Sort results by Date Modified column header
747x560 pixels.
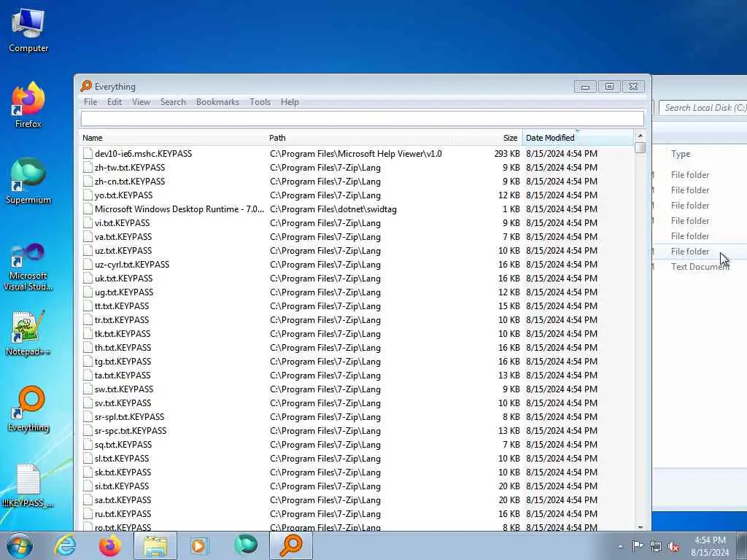578,138
